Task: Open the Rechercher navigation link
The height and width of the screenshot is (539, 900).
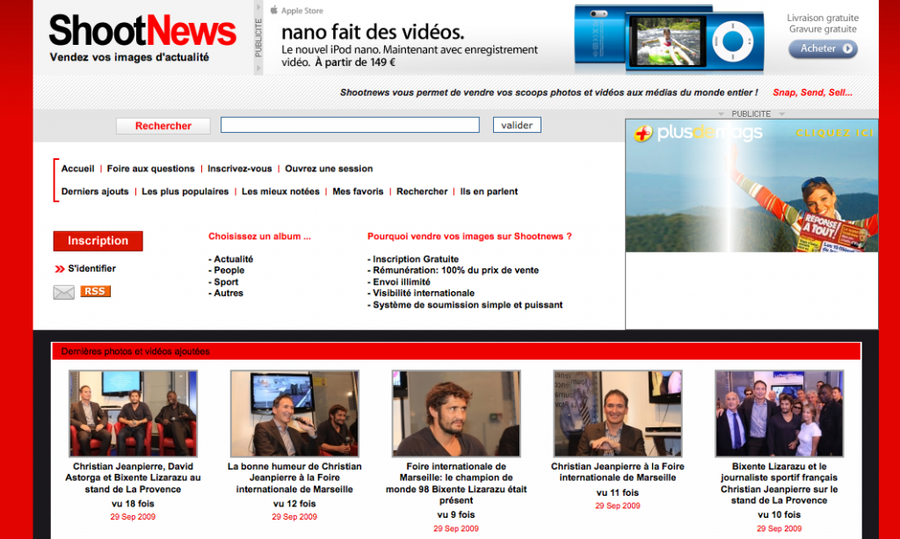Action: click(422, 192)
